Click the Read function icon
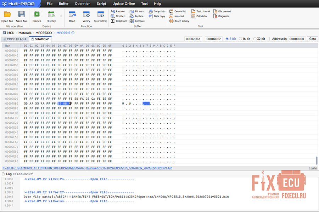Viewport: 319px width, 212px height. coord(72,14)
